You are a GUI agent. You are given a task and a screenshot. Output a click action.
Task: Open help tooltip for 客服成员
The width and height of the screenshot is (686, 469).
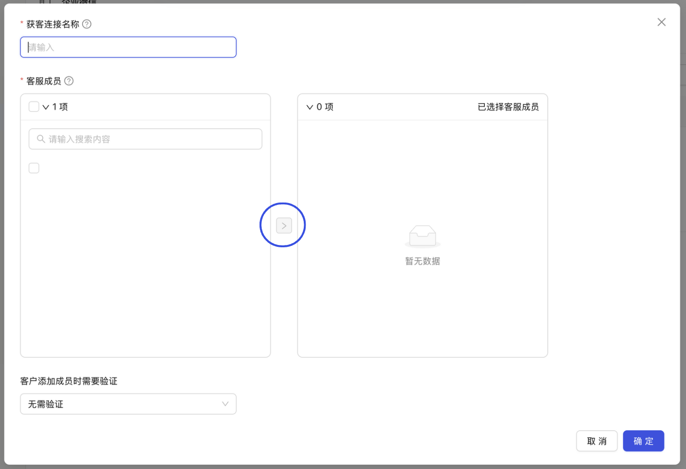coord(69,81)
